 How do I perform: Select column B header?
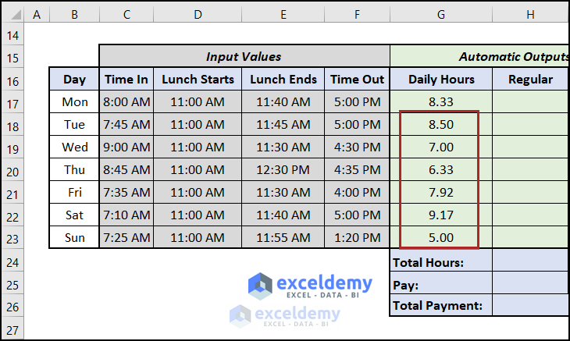pos(74,15)
